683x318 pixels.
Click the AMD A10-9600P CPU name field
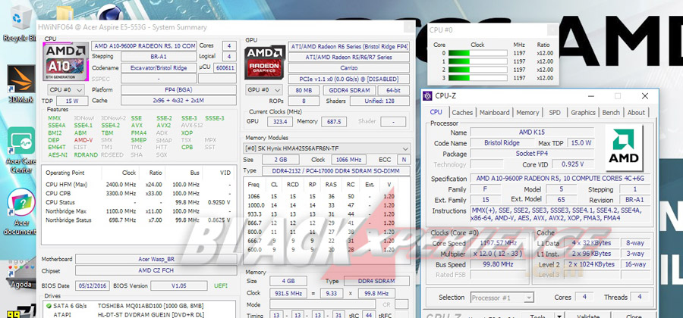pos(143,45)
